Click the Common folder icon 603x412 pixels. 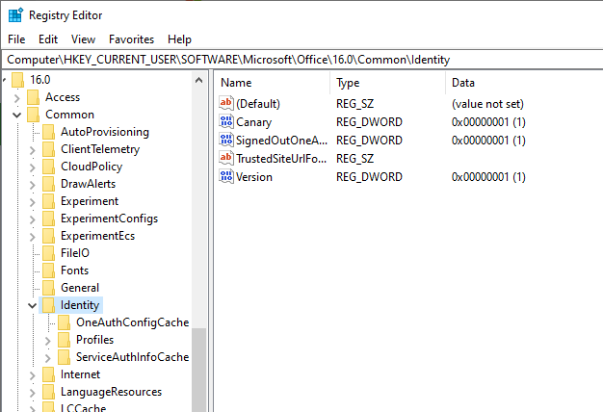pyautogui.click(x=33, y=115)
